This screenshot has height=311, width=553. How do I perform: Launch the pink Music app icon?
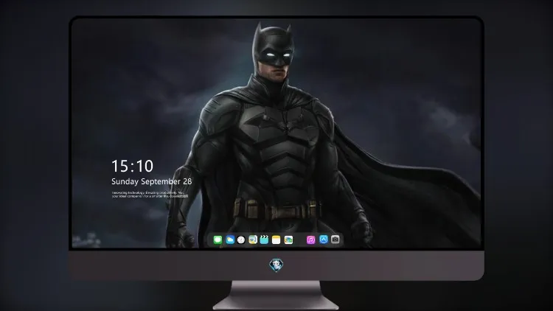coord(310,240)
